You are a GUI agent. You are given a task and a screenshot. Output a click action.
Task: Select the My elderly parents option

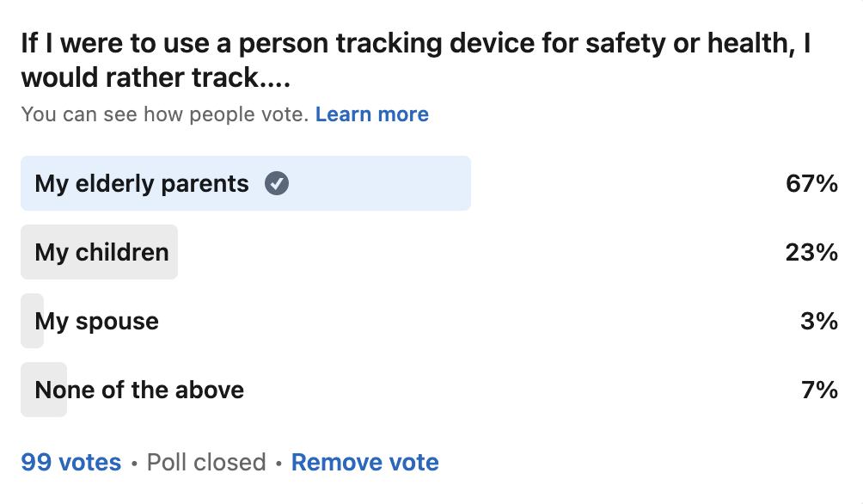[142, 183]
